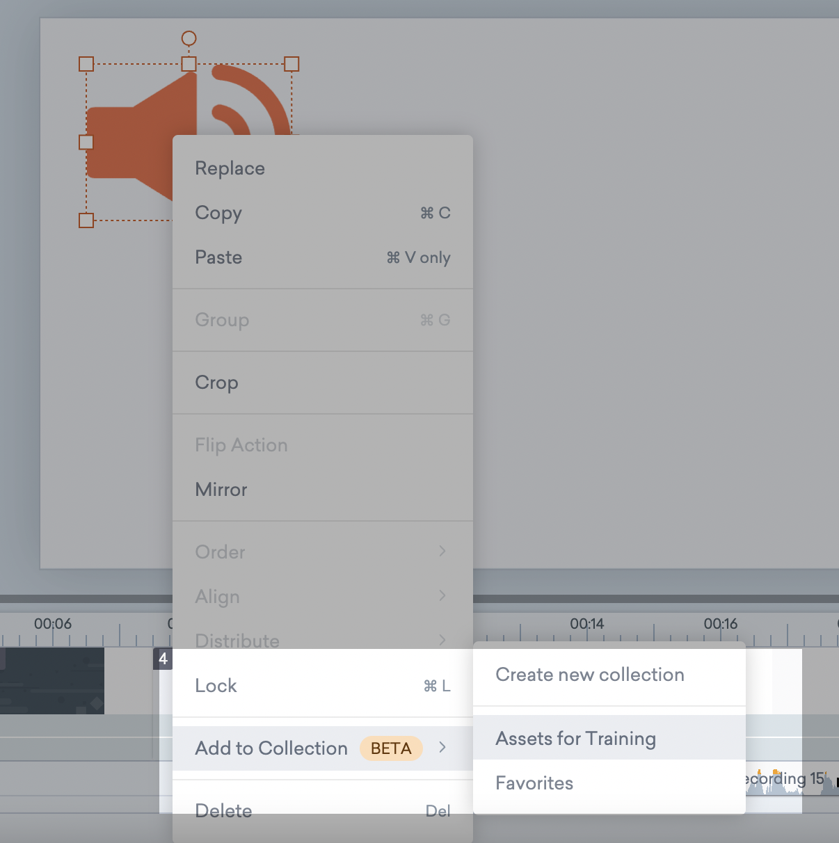Viewport: 839px width, 843px height.
Task: Choose the Crop option
Action: tap(216, 383)
